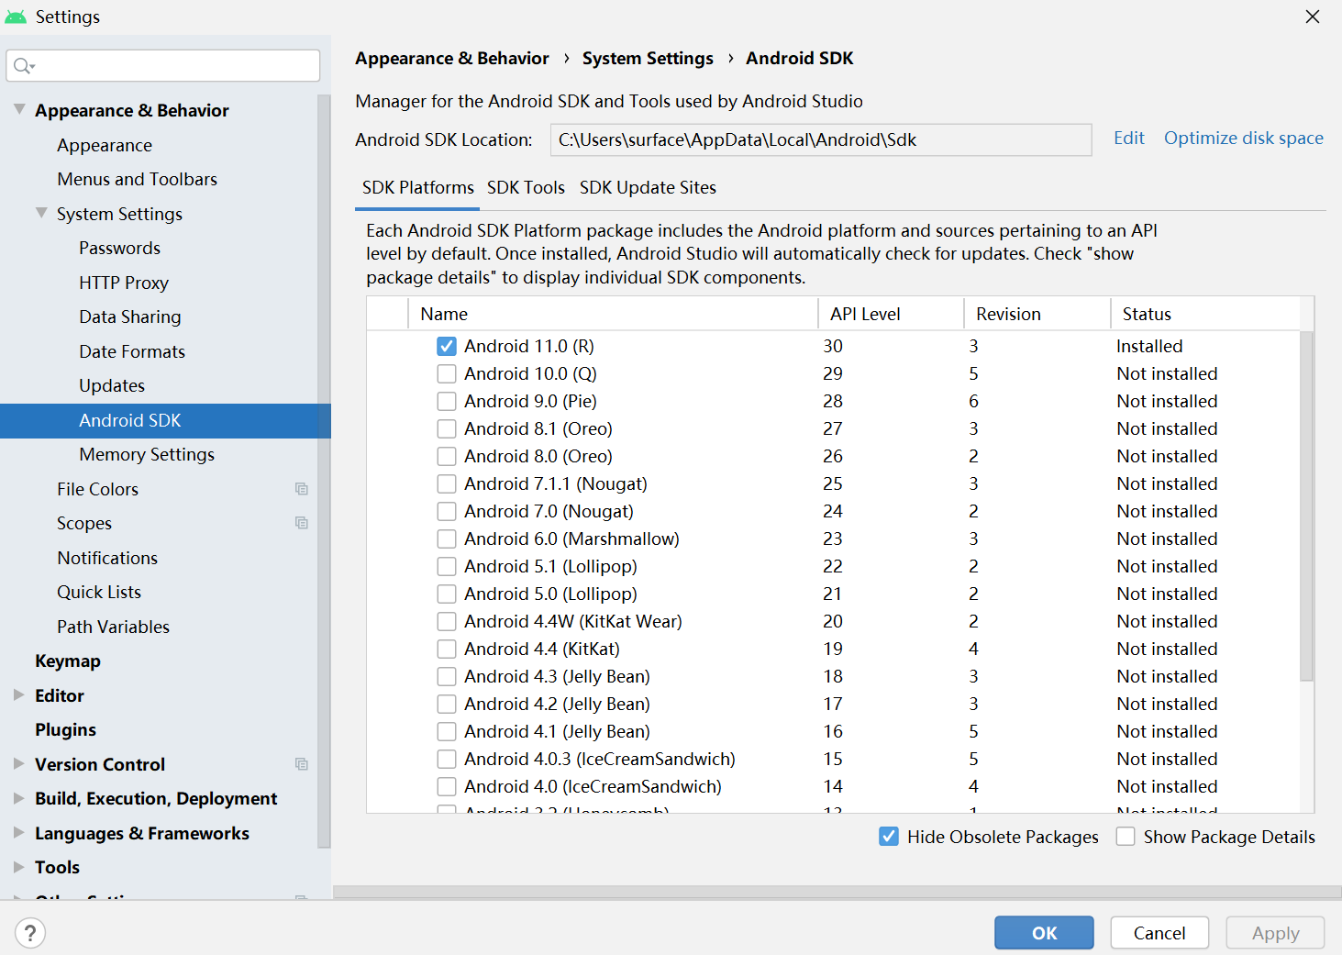This screenshot has height=955, width=1342.
Task: Click the Edit link for SDK location
Action: pyautogui.click(x=1128, y=138)
